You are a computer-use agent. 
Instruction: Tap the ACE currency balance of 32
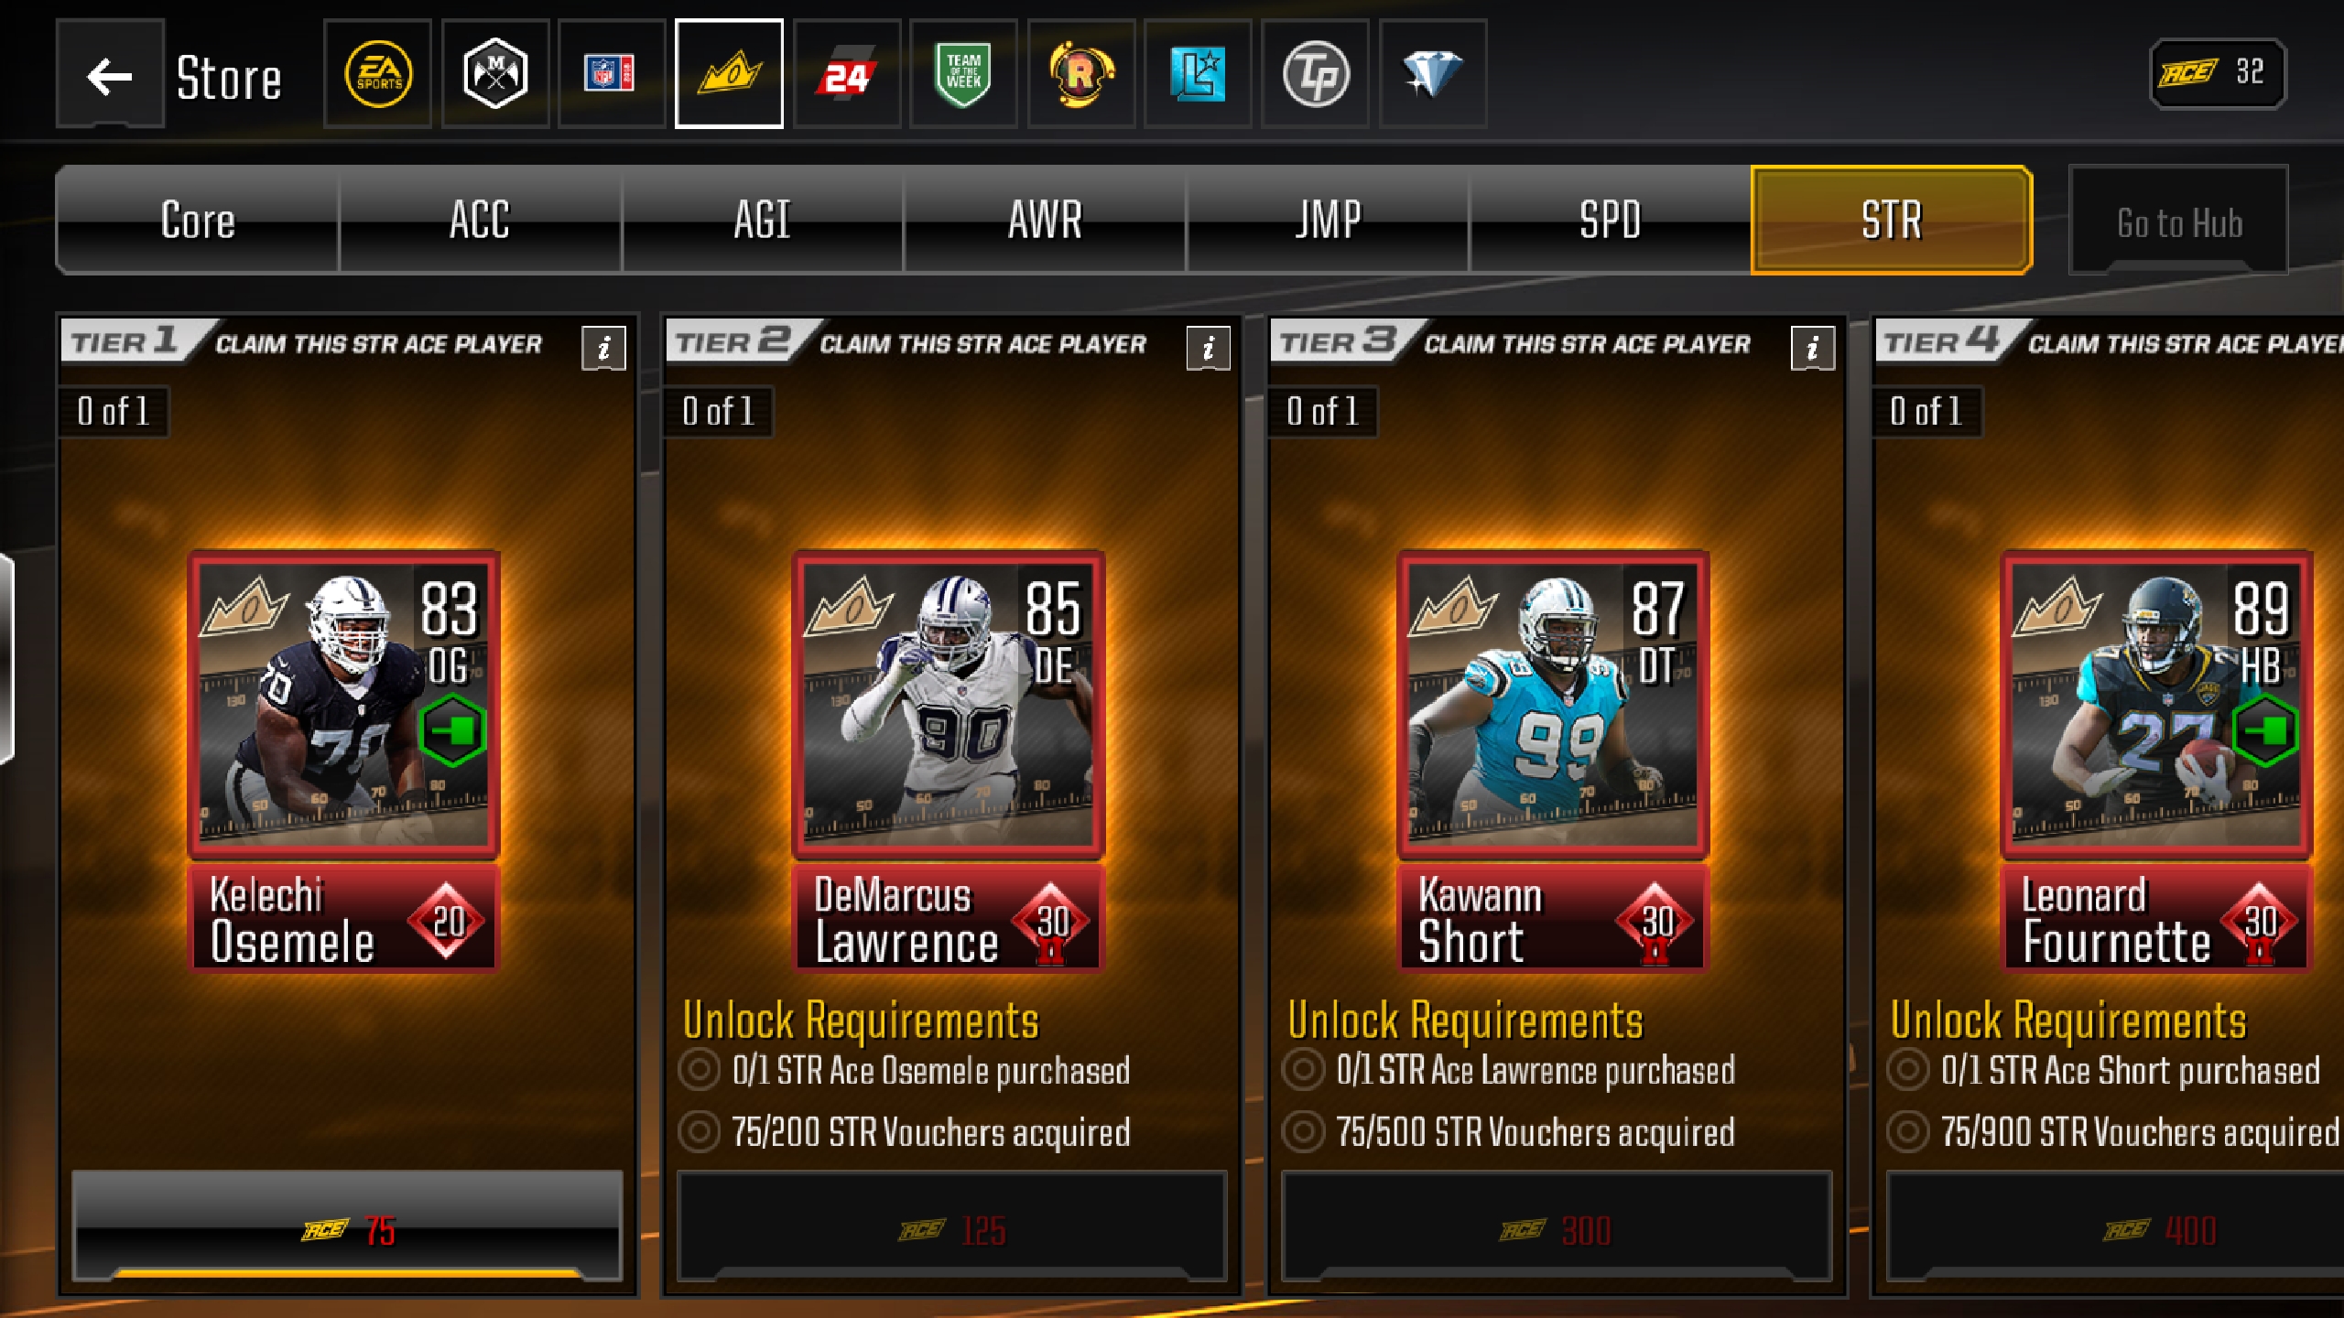click(2218, 73)
